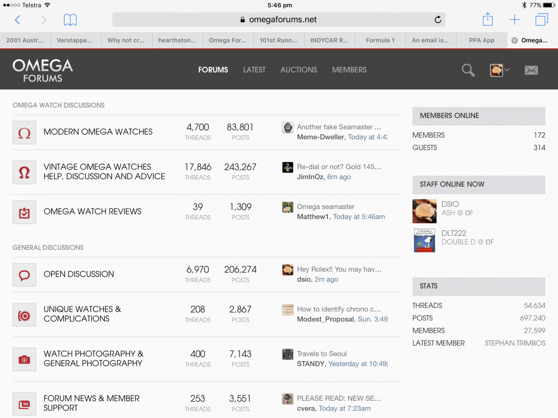Screen dimensions: 558x418
Task: Expand the user avatar account dropdown
Action: (500, 70)
